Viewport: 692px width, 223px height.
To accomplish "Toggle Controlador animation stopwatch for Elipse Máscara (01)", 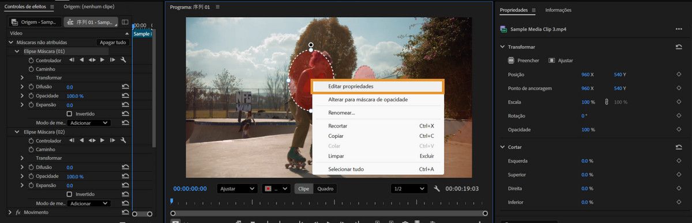I will (31, 60).
